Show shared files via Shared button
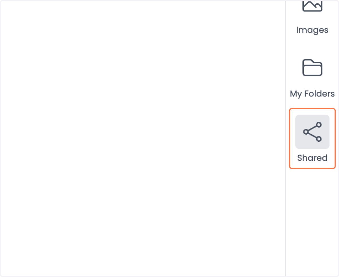 (x=312, y=138)
